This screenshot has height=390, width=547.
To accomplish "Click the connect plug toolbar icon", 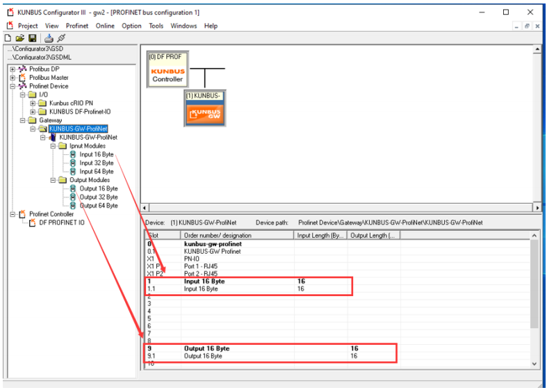I will (61, 38).
